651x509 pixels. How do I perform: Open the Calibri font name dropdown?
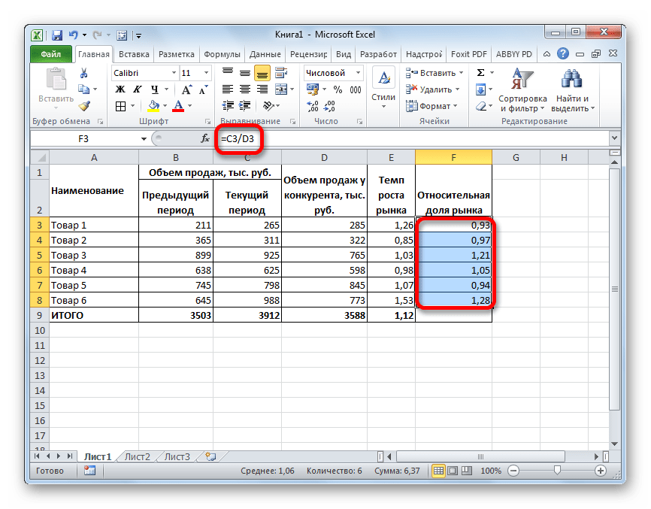tap(174, 73)
